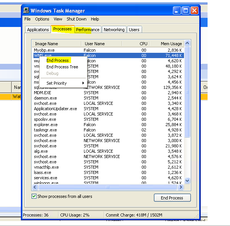Image resolution: width=230 pixels, height=226 pixels.
Task: Sort by the Image Name column header
Action: click(57, 44)
